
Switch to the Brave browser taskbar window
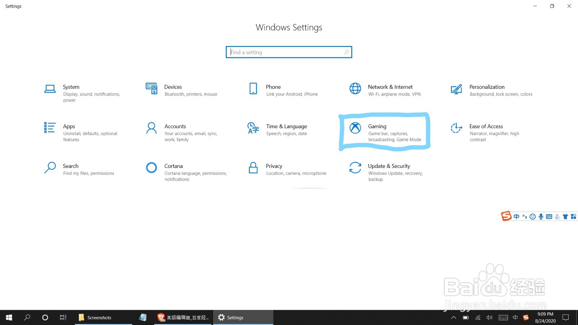[x=183, y=317]
